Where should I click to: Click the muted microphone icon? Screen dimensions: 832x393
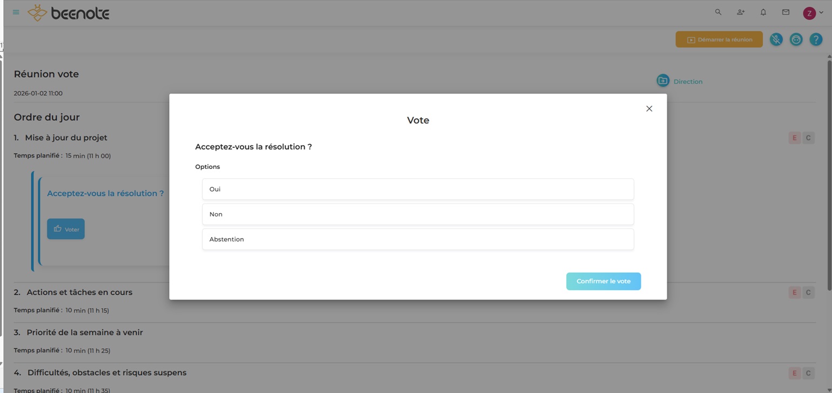776,39
